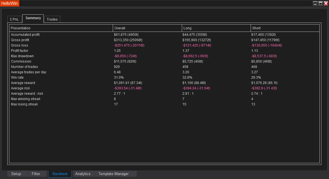
Task: Close the HelloWin window
Action: point(326,3)
